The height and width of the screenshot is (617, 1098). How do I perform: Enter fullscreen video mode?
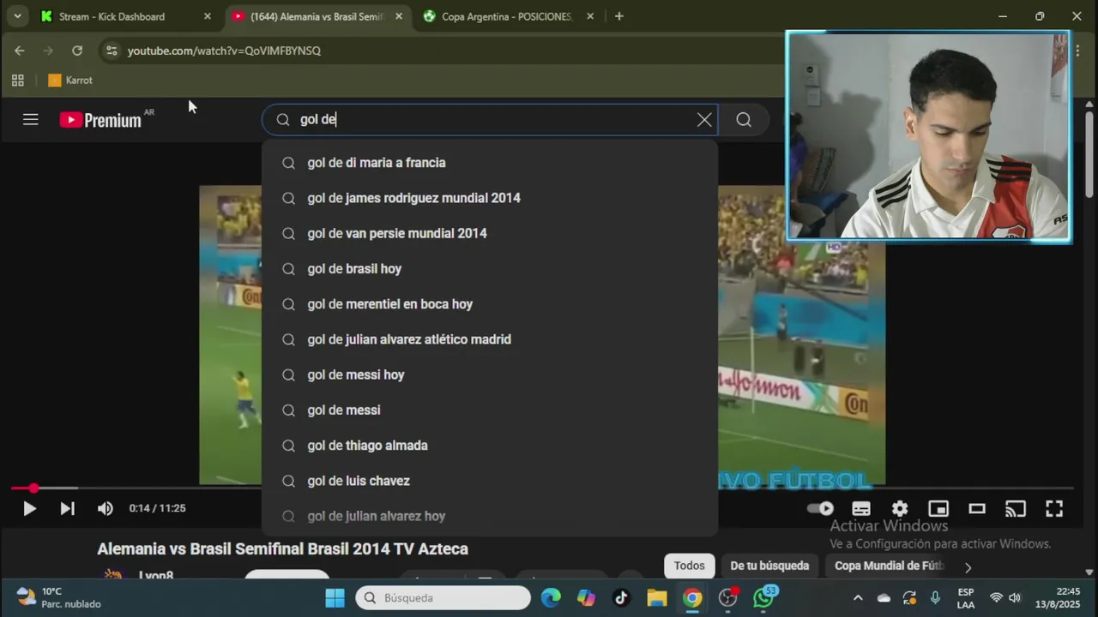[1054, 508]
